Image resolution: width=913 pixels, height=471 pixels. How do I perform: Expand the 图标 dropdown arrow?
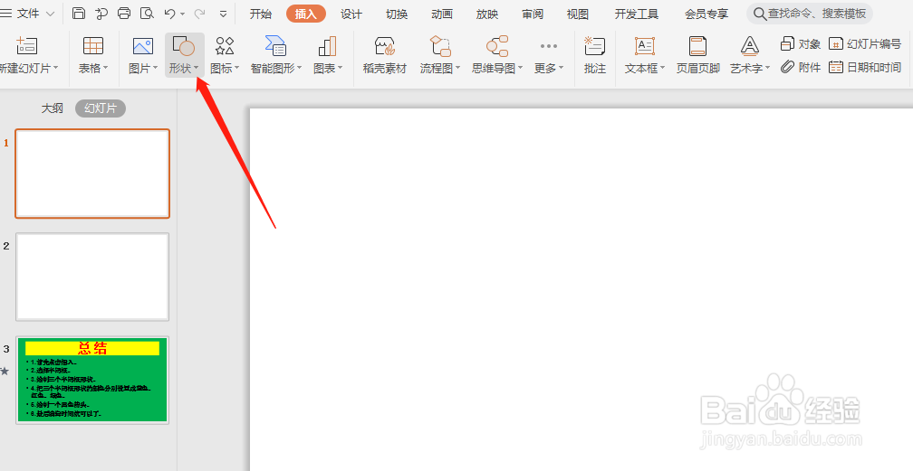click(x=237, y=68)
